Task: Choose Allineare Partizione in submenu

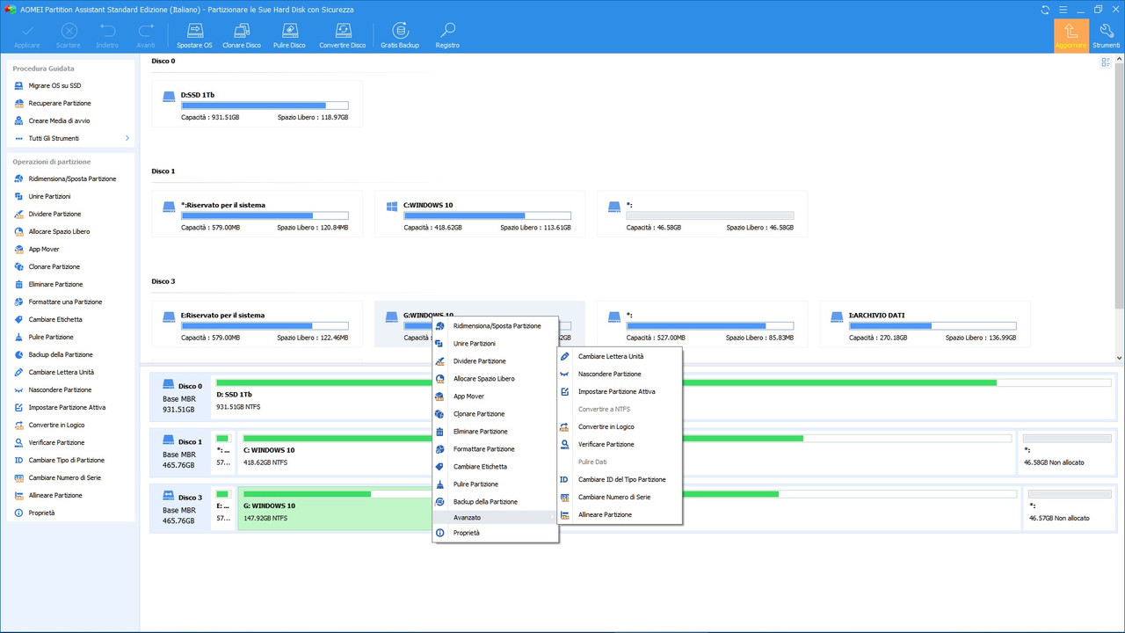Action: pyautogui.click(x=620, y=514)
